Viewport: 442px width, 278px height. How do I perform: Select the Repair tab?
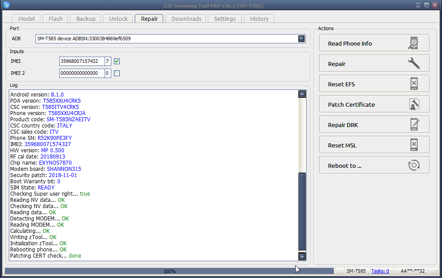(x=149, y=19)
